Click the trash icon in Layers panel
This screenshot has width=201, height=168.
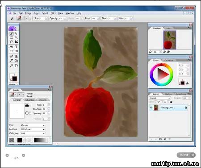point(169,139)
